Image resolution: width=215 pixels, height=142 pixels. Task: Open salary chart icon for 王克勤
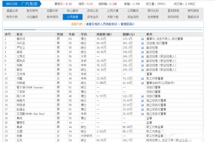click(x=142, y=114)
